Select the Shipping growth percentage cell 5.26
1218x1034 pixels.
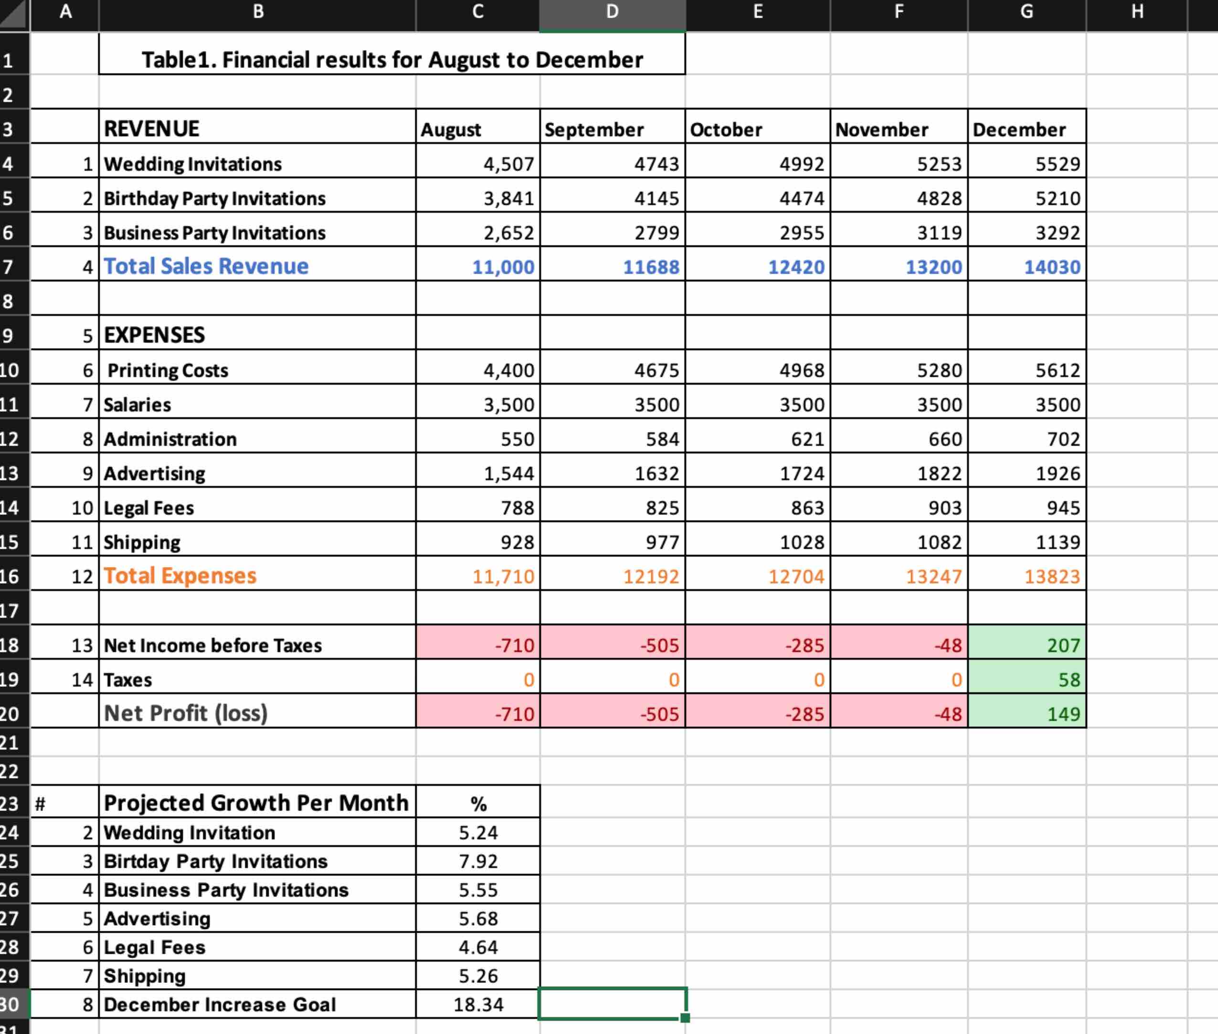[x=477, y=975]
